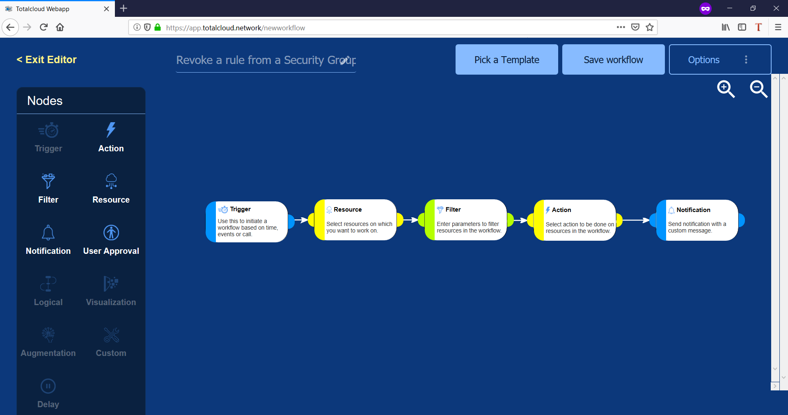Click the Notification node's blue output connector
Screen dimensions: 788x415
click(x=741, y=220)
